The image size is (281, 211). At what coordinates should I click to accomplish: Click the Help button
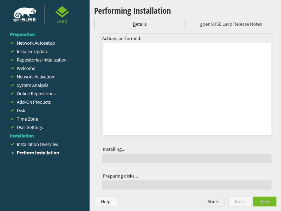pos(106,202)
